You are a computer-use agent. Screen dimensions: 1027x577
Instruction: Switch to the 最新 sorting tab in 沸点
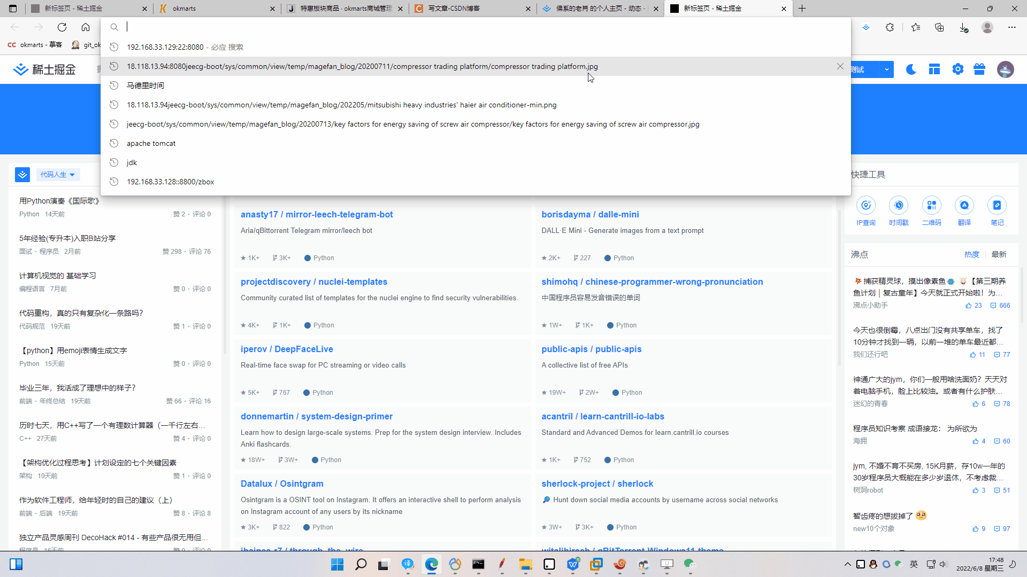point(999,254)
